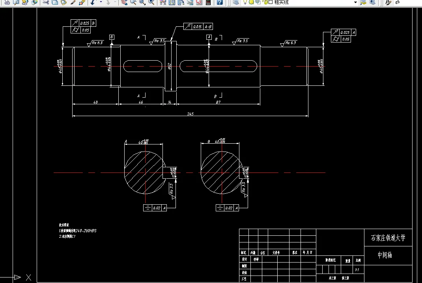Viewport: 422px width, 283px height.
Task: Open the Zoom Window flyout tool
Action: (142, 2)
